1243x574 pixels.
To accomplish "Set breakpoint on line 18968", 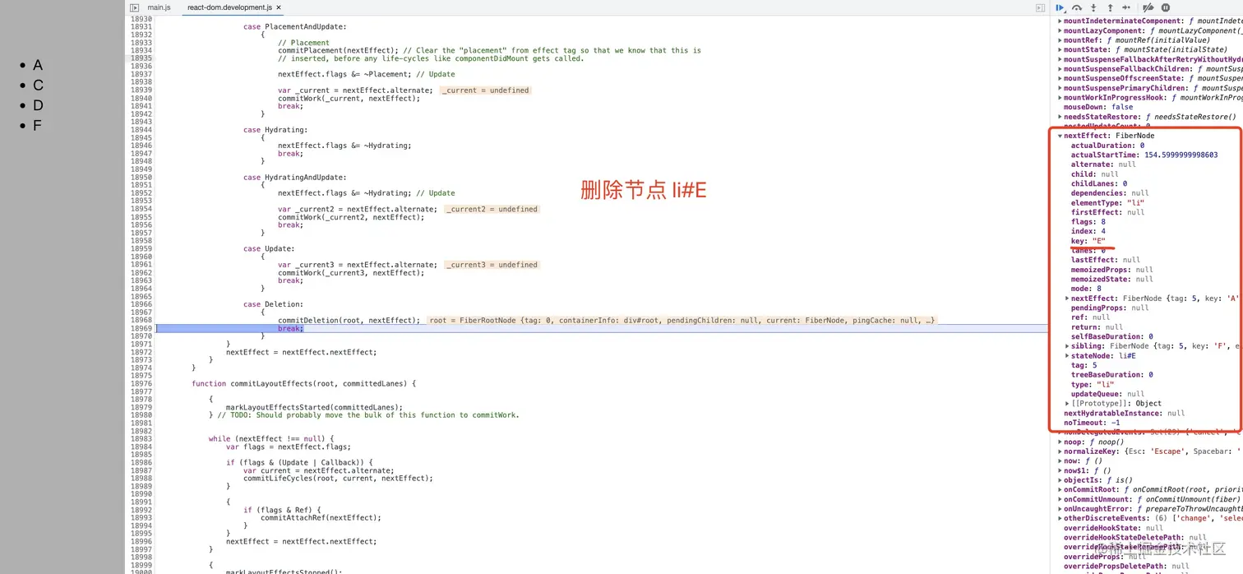I will coord(141,320).
